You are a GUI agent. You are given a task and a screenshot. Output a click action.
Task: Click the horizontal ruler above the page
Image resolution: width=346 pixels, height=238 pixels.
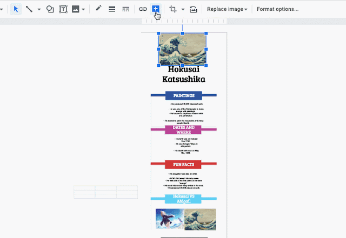point(184,21)
